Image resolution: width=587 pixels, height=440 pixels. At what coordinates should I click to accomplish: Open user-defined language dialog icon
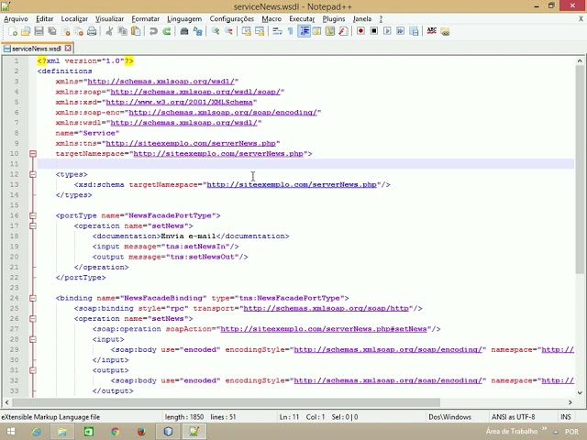[316, 31]
